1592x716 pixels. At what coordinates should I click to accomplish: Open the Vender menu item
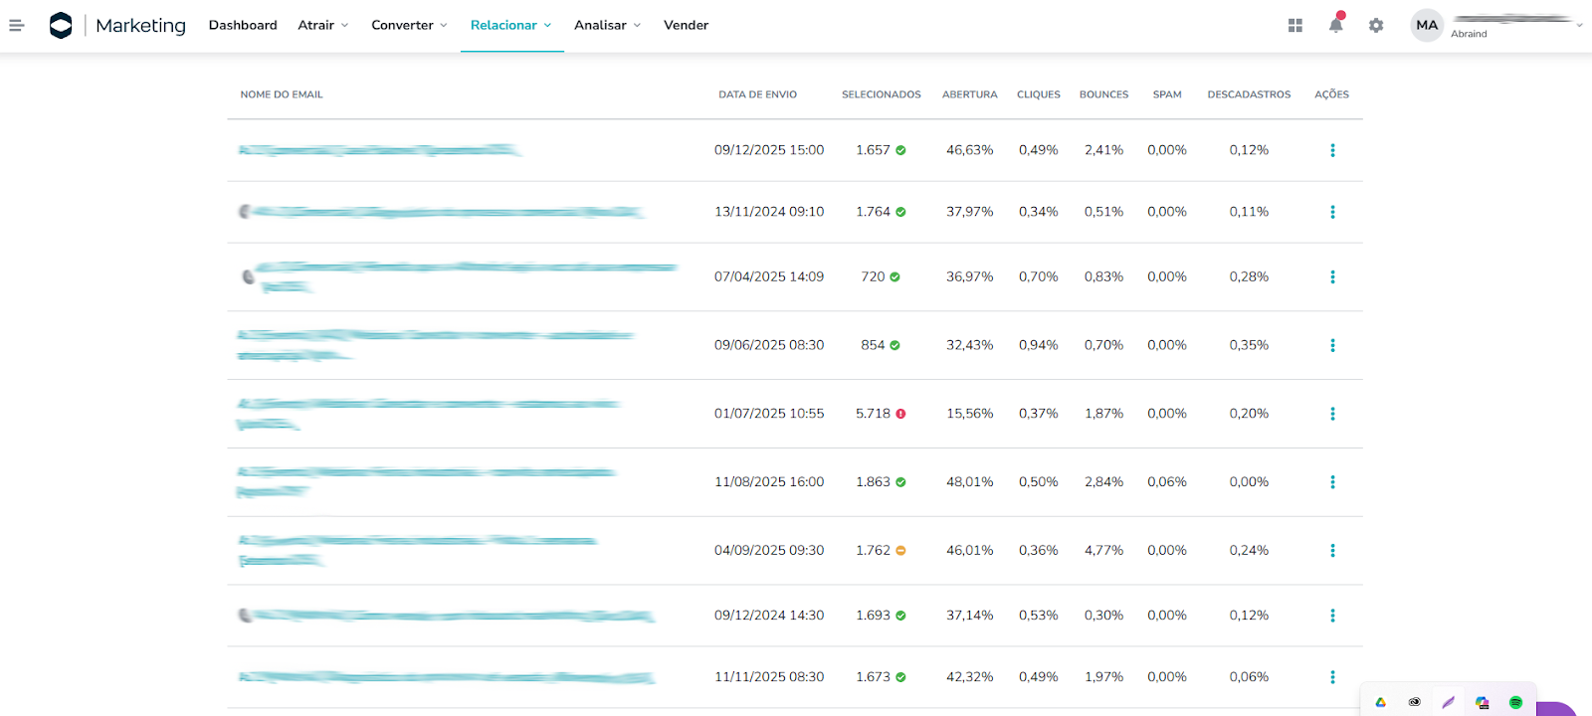point(686,25)
